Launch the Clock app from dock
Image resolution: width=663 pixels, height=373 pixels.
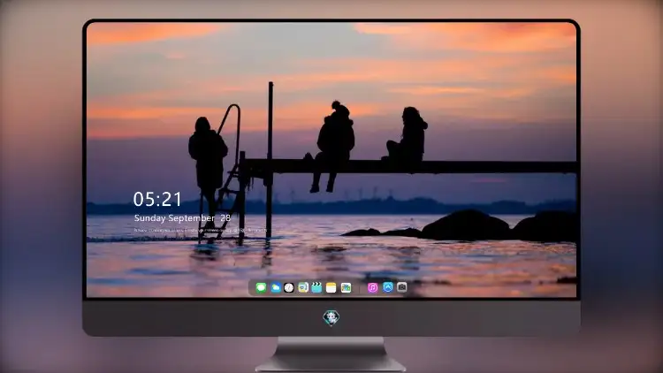(x=289, y=287)
